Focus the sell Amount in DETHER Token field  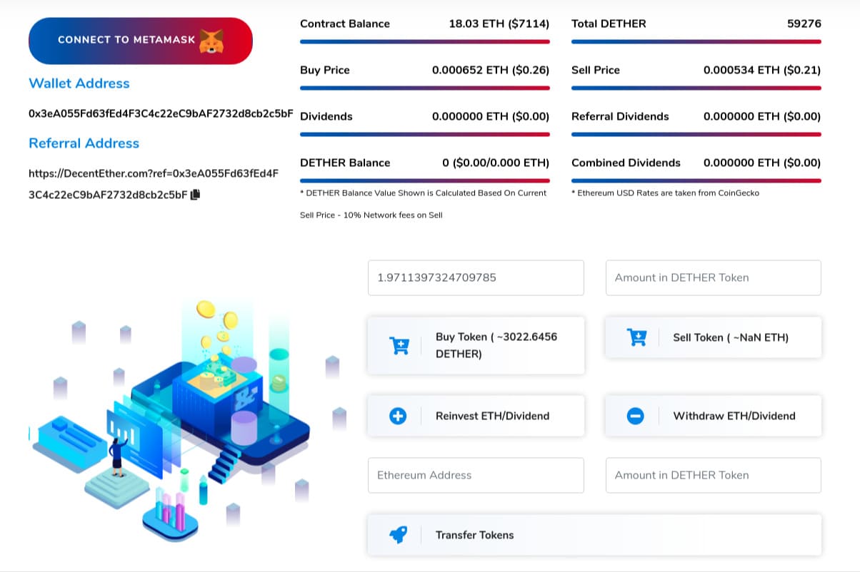tap(714, 277)
